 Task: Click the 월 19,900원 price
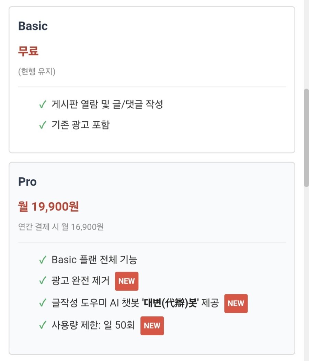tap(48, 207)
